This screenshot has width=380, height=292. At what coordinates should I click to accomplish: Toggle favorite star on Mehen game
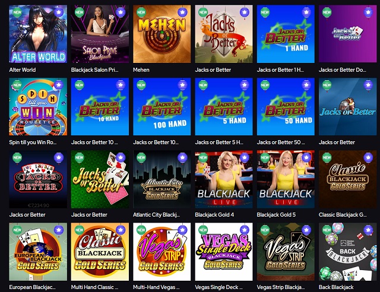[x=182, y=12]
